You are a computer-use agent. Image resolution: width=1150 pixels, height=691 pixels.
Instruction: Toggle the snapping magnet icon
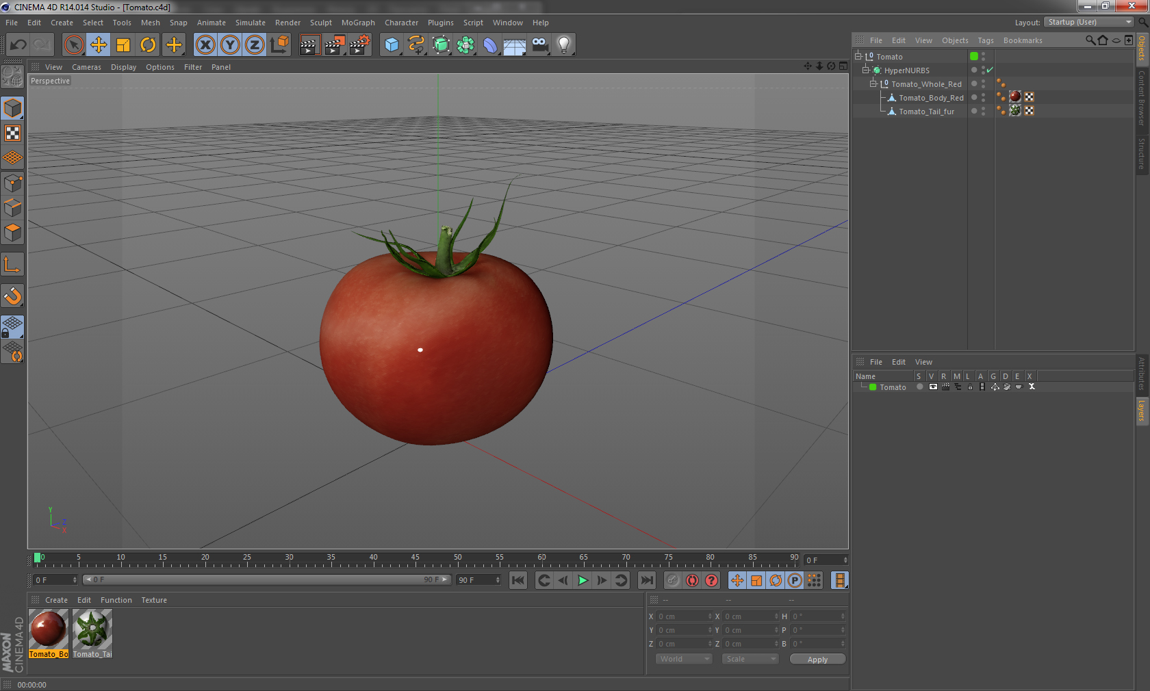(x=13, y=296)
